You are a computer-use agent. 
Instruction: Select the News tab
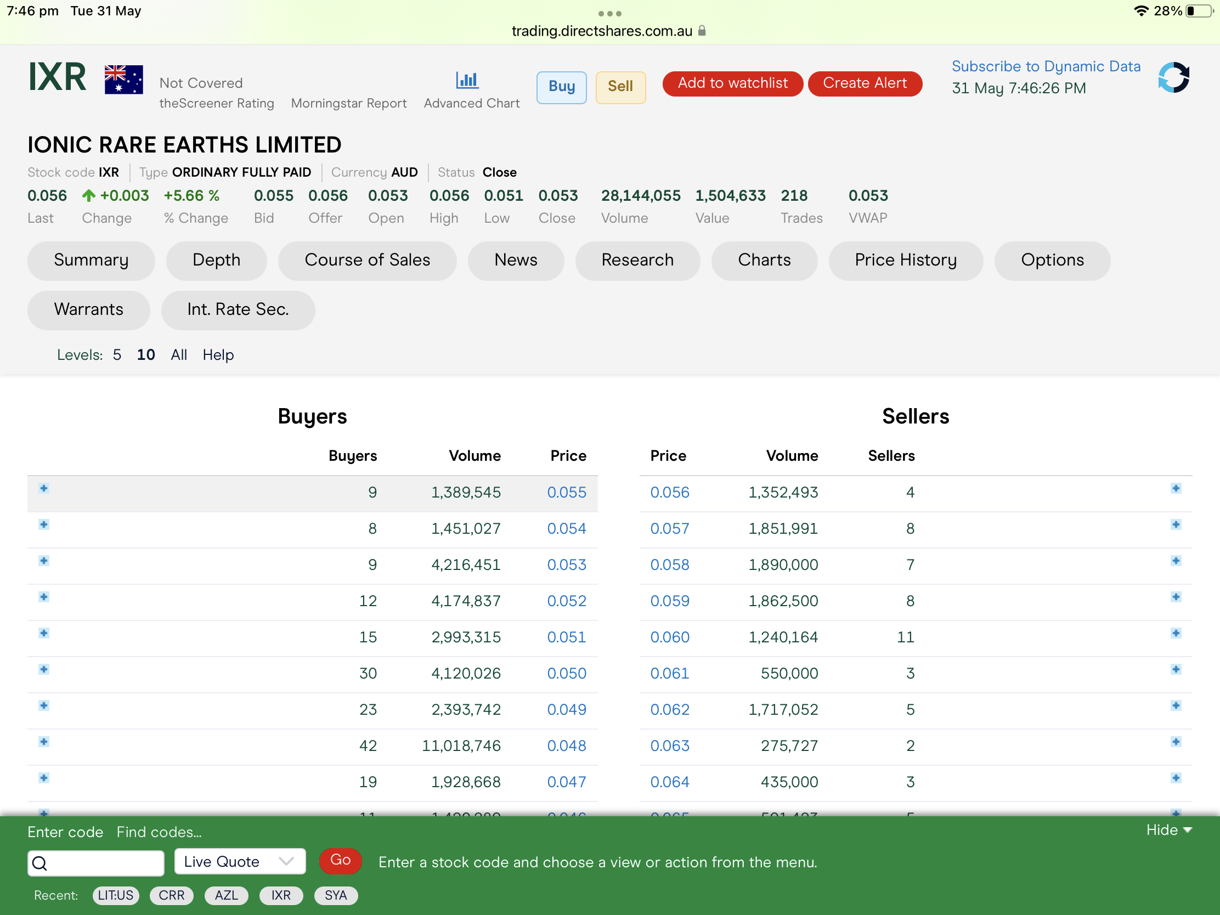click(516, 261)
